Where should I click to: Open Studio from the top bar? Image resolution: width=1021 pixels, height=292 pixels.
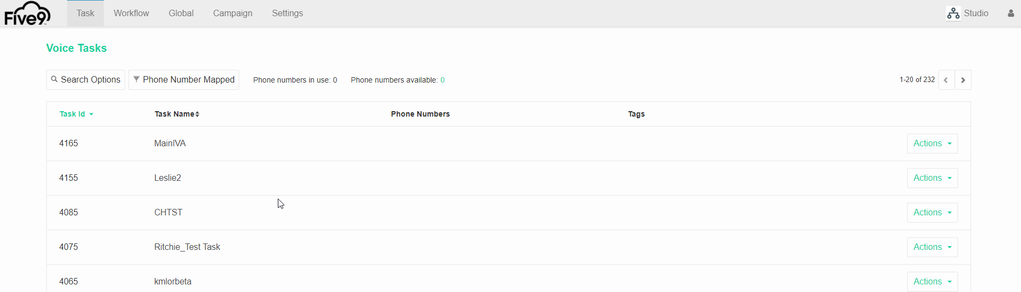tap(967, 13)
